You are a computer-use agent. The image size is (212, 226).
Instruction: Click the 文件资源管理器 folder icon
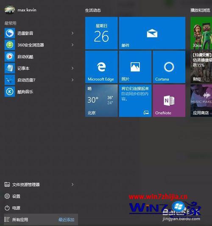[7, 185]
